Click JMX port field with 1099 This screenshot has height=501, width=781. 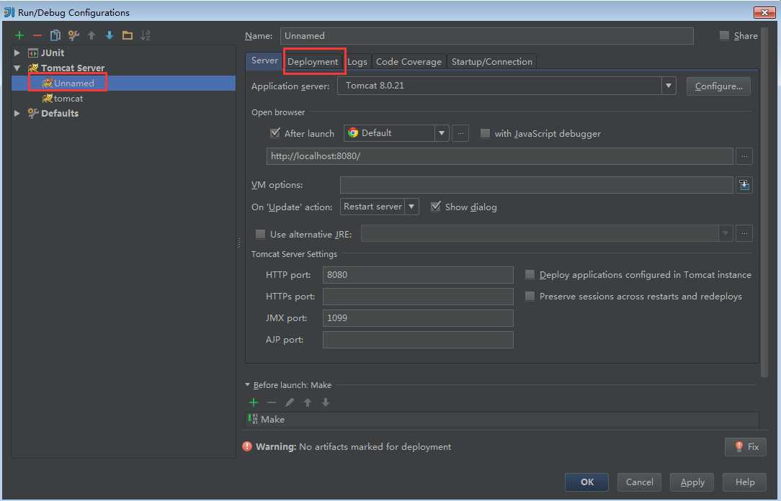coord(418,318)
